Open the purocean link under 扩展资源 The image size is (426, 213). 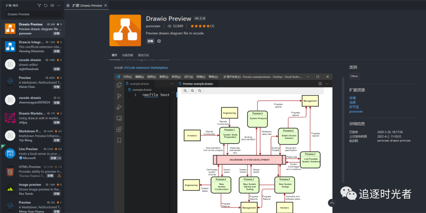tap(356, 111)
